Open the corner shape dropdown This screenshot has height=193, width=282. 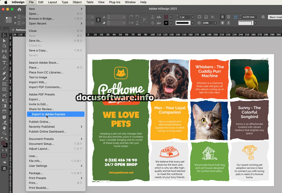coord(255,23)
